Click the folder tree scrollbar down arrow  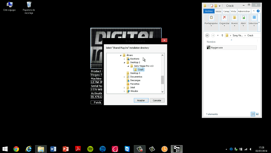162,92
